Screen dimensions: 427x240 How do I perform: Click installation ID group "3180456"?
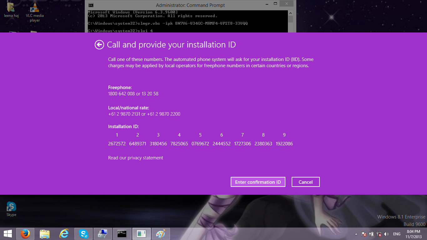158,144
